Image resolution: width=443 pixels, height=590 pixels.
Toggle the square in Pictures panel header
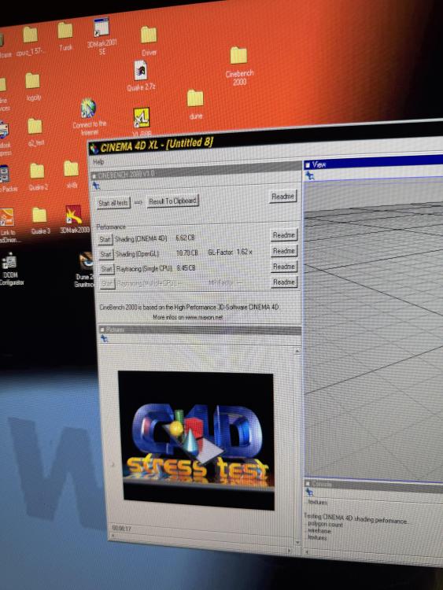(x=102, y=330)
